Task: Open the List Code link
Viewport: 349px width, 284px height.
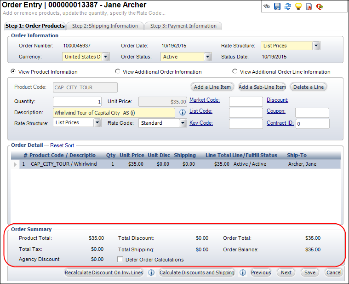Action: [x=201, y=111]
